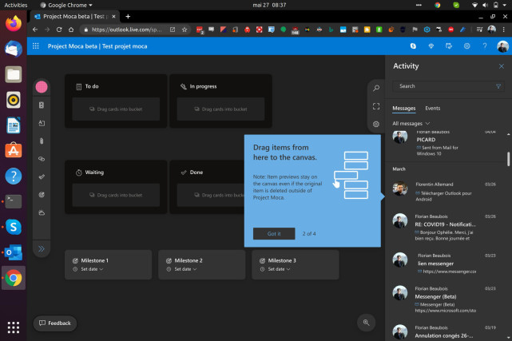The width and height of the screenshot is (512, 341).
Task: Click the canvas search magnifier icon
Action: (x=376, y=88)
